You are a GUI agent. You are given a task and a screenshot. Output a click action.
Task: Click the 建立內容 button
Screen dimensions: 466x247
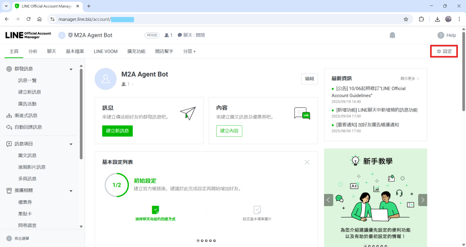tap(229, 131)
